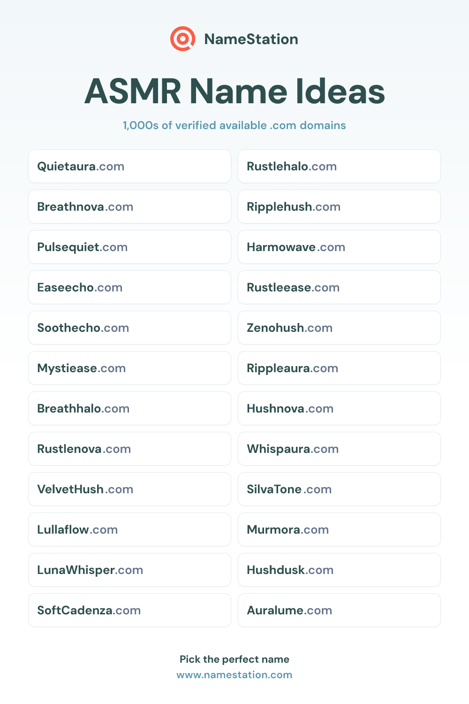Choose the Breathnova.com name idea
Viewport: 469px width, 704px height.
click(x=129, y=207)
